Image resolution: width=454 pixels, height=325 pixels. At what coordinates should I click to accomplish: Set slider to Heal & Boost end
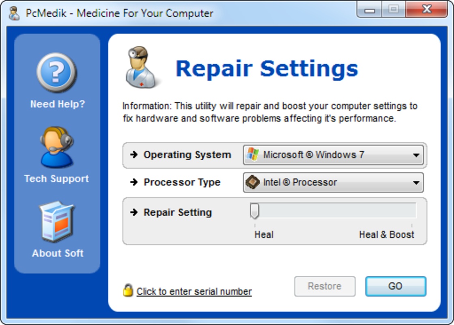412,211
